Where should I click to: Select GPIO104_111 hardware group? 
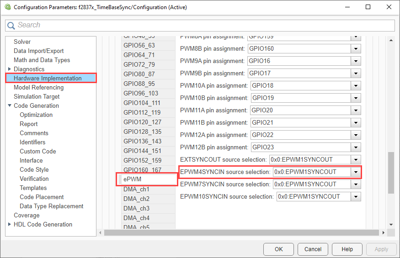(x=148, y=103)
